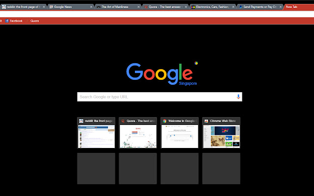Switch to the reddit front page tab
This screenshot has width=314, height=196.
23,7
